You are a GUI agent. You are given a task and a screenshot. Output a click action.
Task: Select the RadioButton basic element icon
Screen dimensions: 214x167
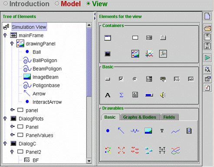[135, 79]
